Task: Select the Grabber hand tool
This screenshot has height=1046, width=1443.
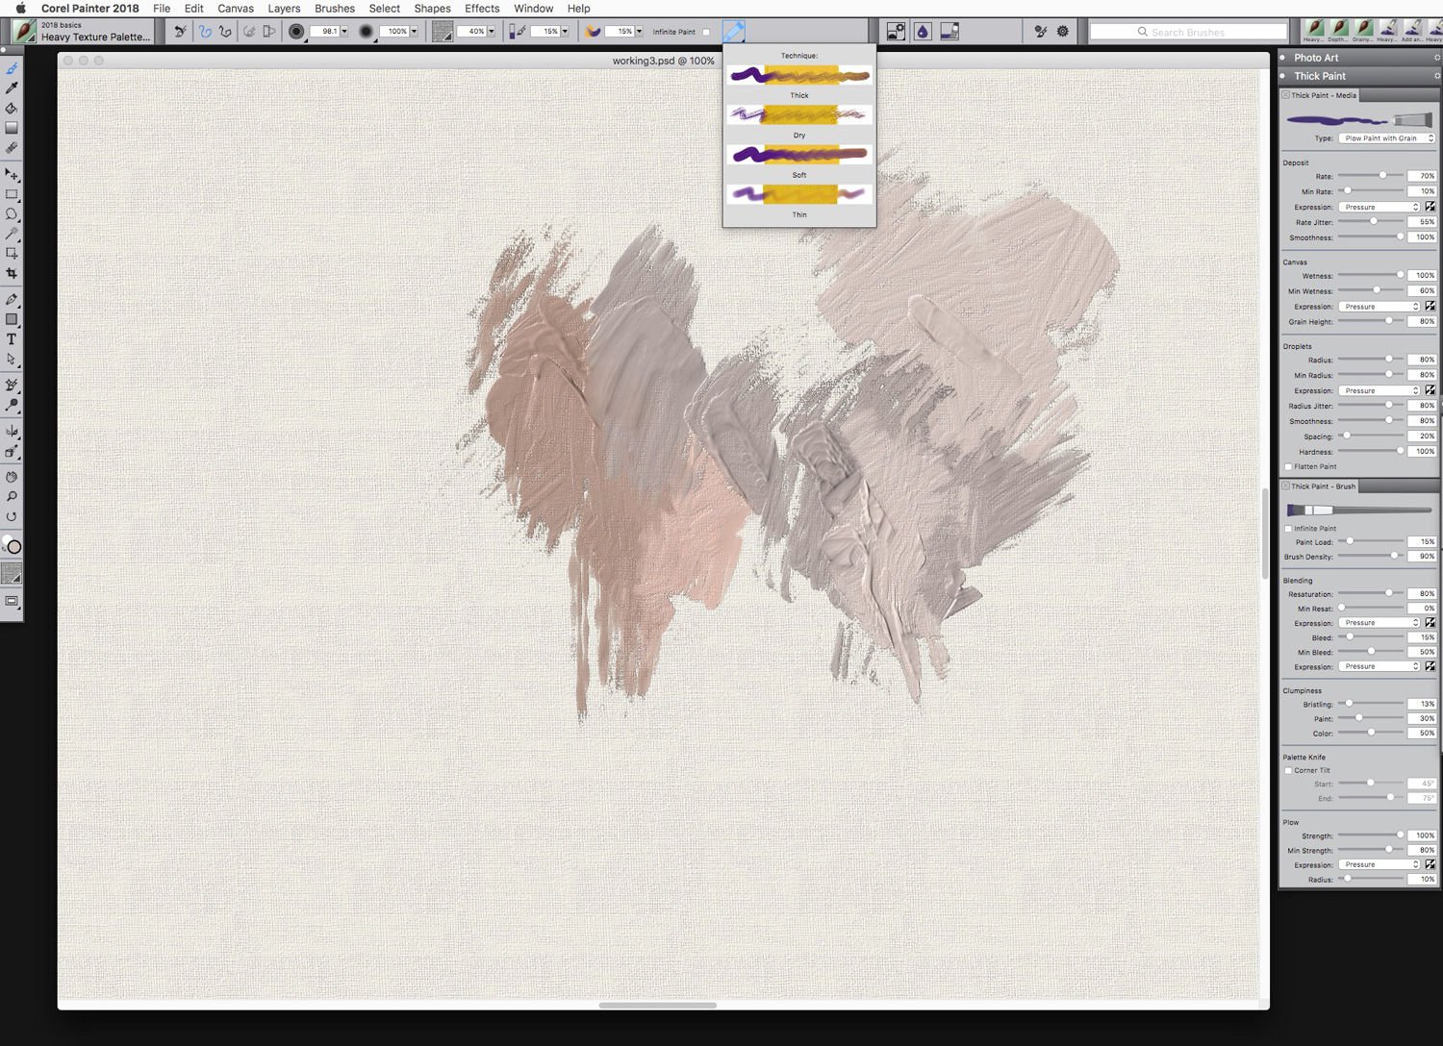Action: [x=12, y=477]
